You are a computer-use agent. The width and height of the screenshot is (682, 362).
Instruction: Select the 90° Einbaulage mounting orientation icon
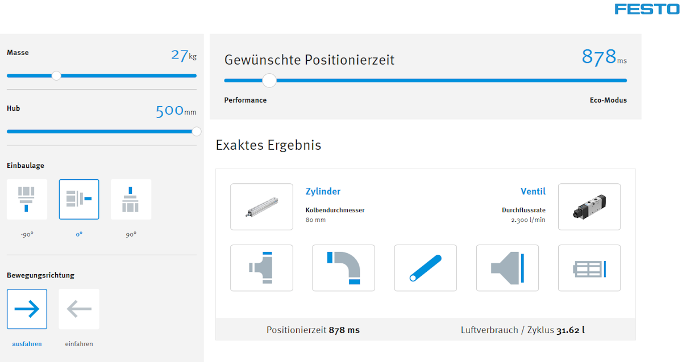[x=130, y=199]
